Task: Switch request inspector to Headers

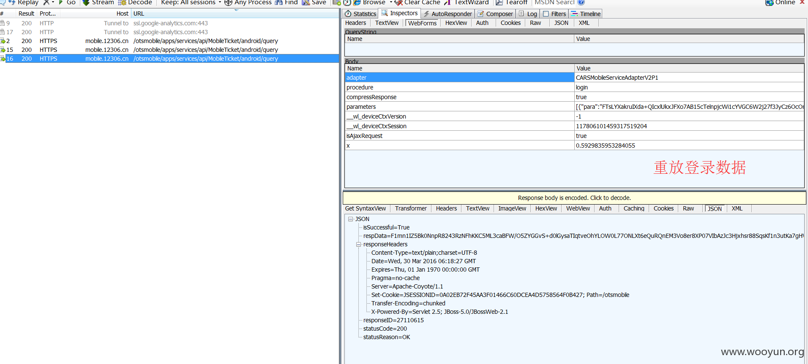Action: pos(355,23)
